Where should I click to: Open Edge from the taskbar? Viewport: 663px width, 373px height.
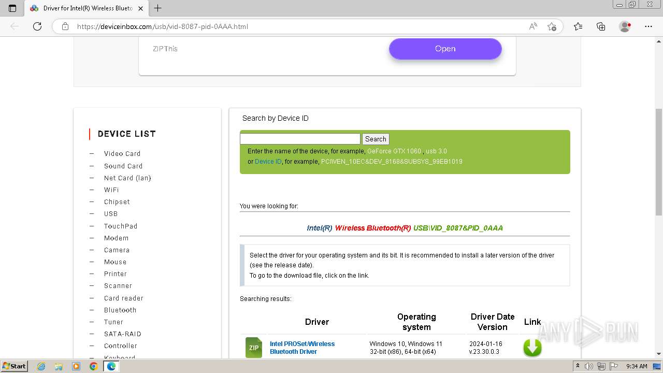(x=111, y=366)
